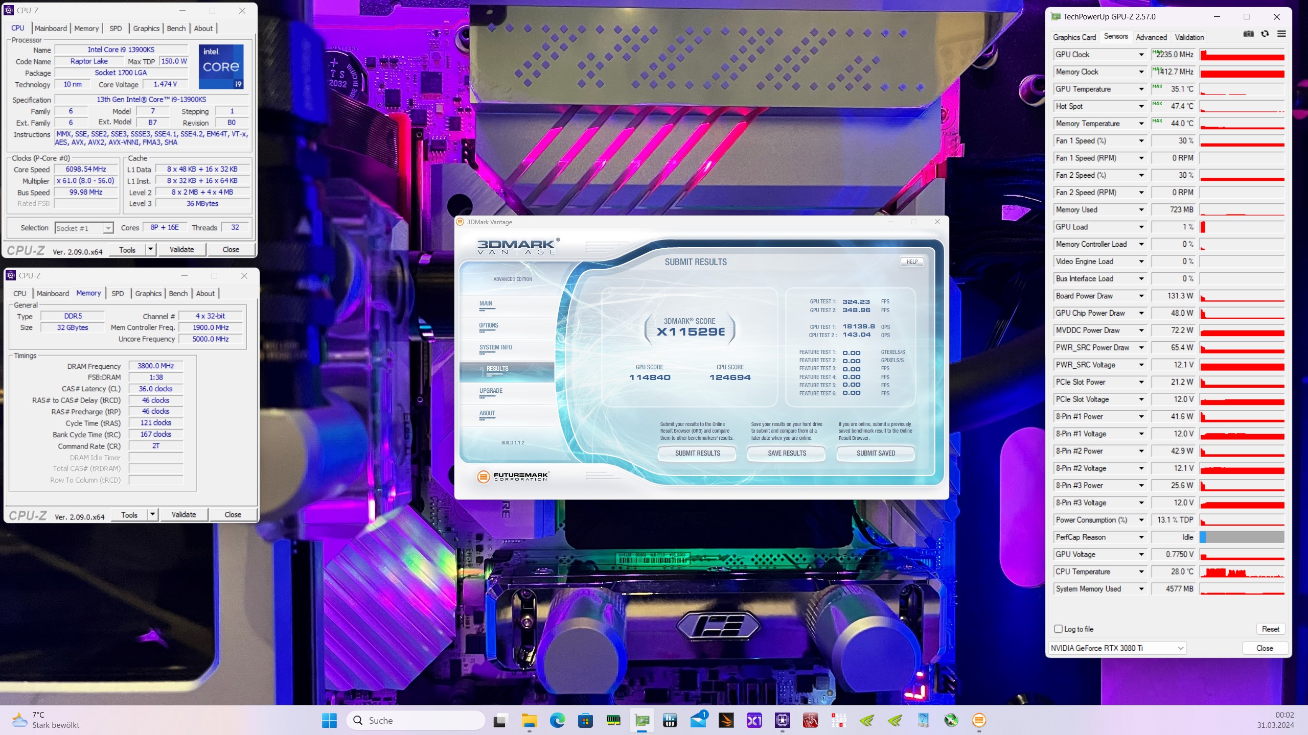
Task: Click the Core Speed value 6098.54 MHz
Action: (86, 170)
